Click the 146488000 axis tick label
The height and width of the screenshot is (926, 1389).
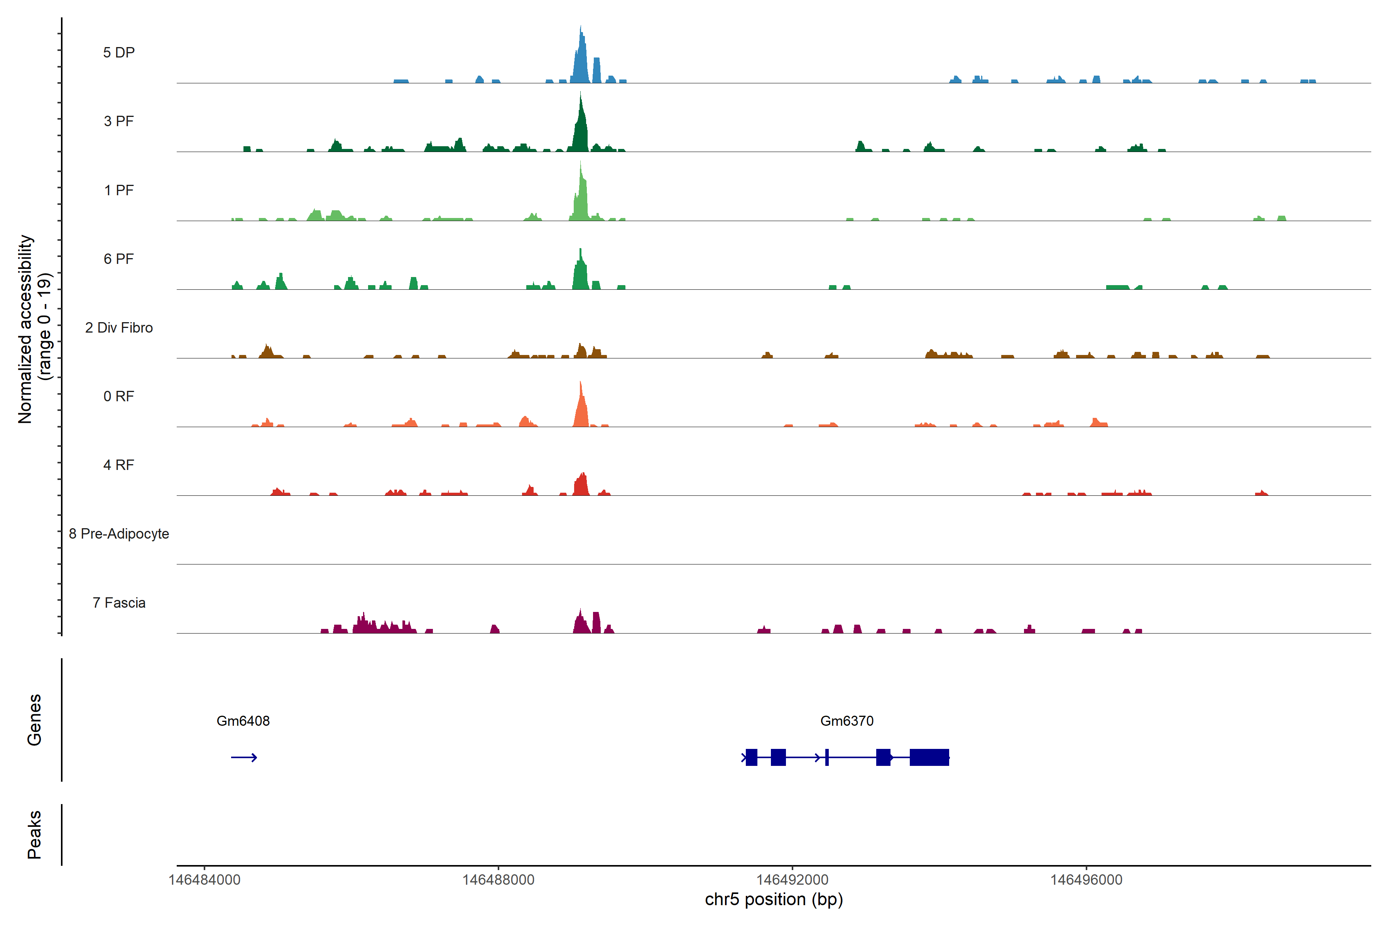point(498,879)
